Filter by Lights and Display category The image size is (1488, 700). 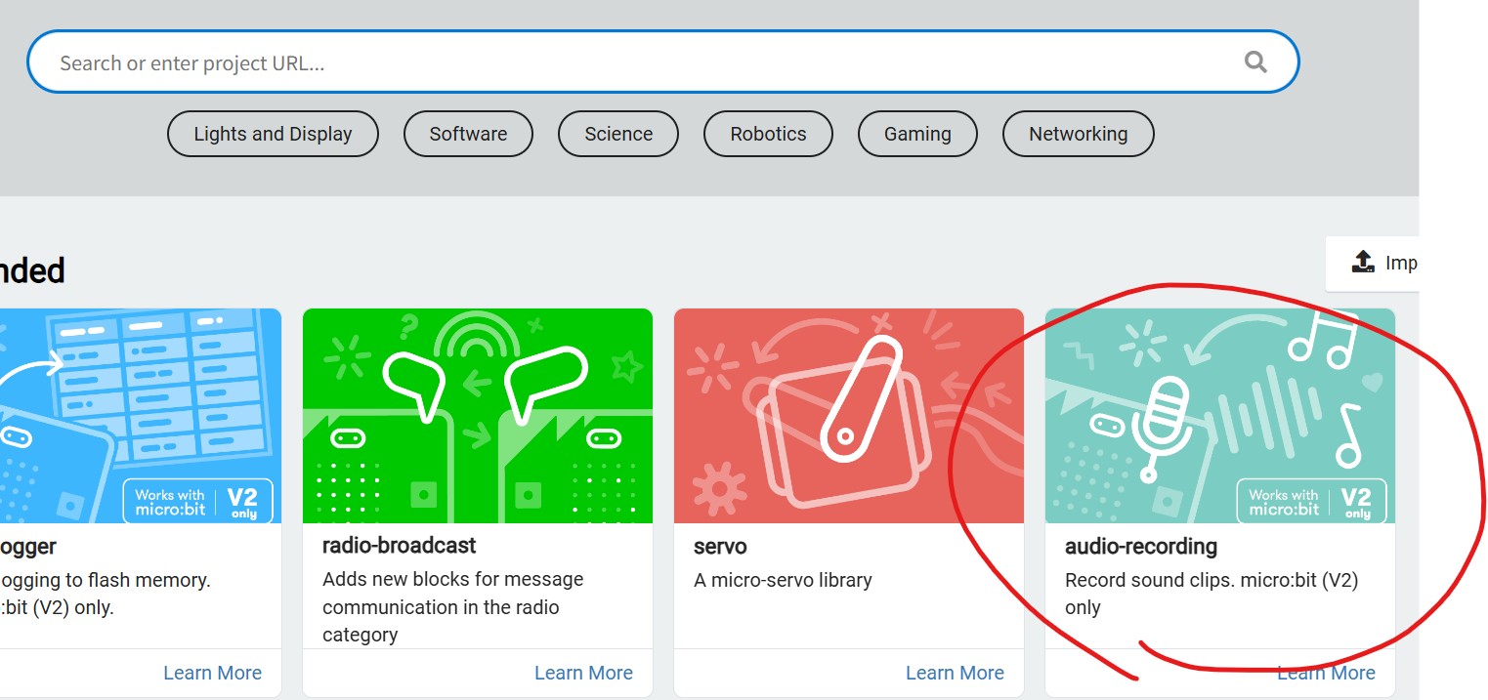pyautogui.click(x=273, y=134)
